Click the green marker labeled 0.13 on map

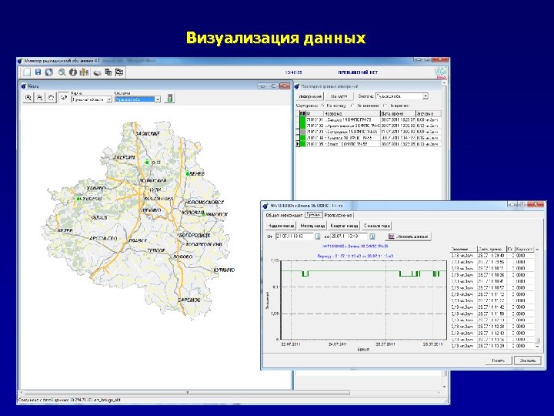point(147,163)
